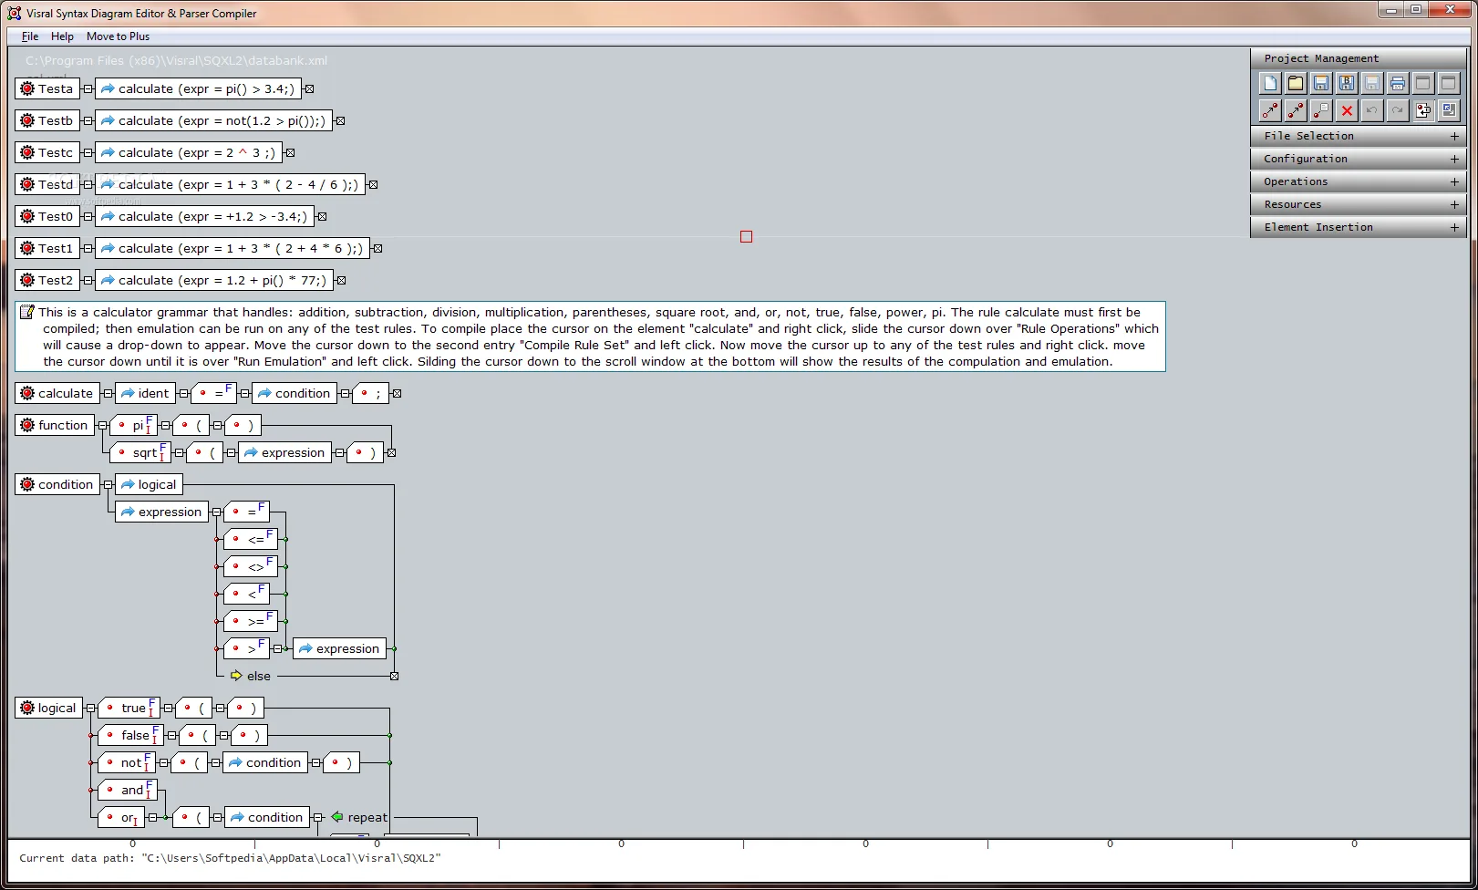Select the <= operator element
This screenshot has width=1478, height=890.
point(250,539)
